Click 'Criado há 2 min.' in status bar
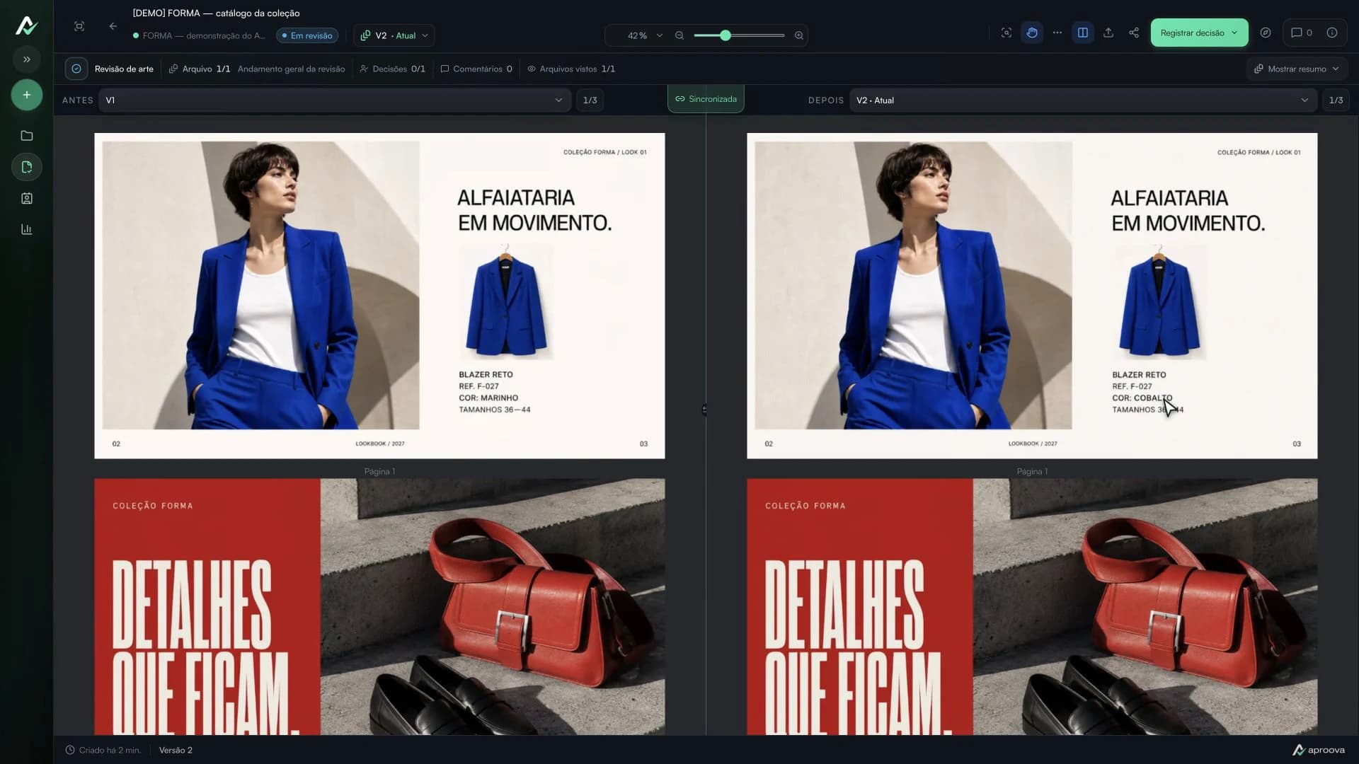Viewport: 1359px width, 764px height. coord(103,750)
